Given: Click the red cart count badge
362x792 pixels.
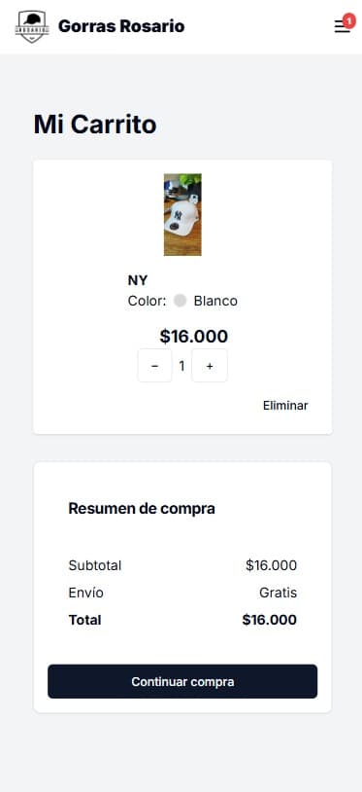Looking at the screenshot, I should click(349, 20).
